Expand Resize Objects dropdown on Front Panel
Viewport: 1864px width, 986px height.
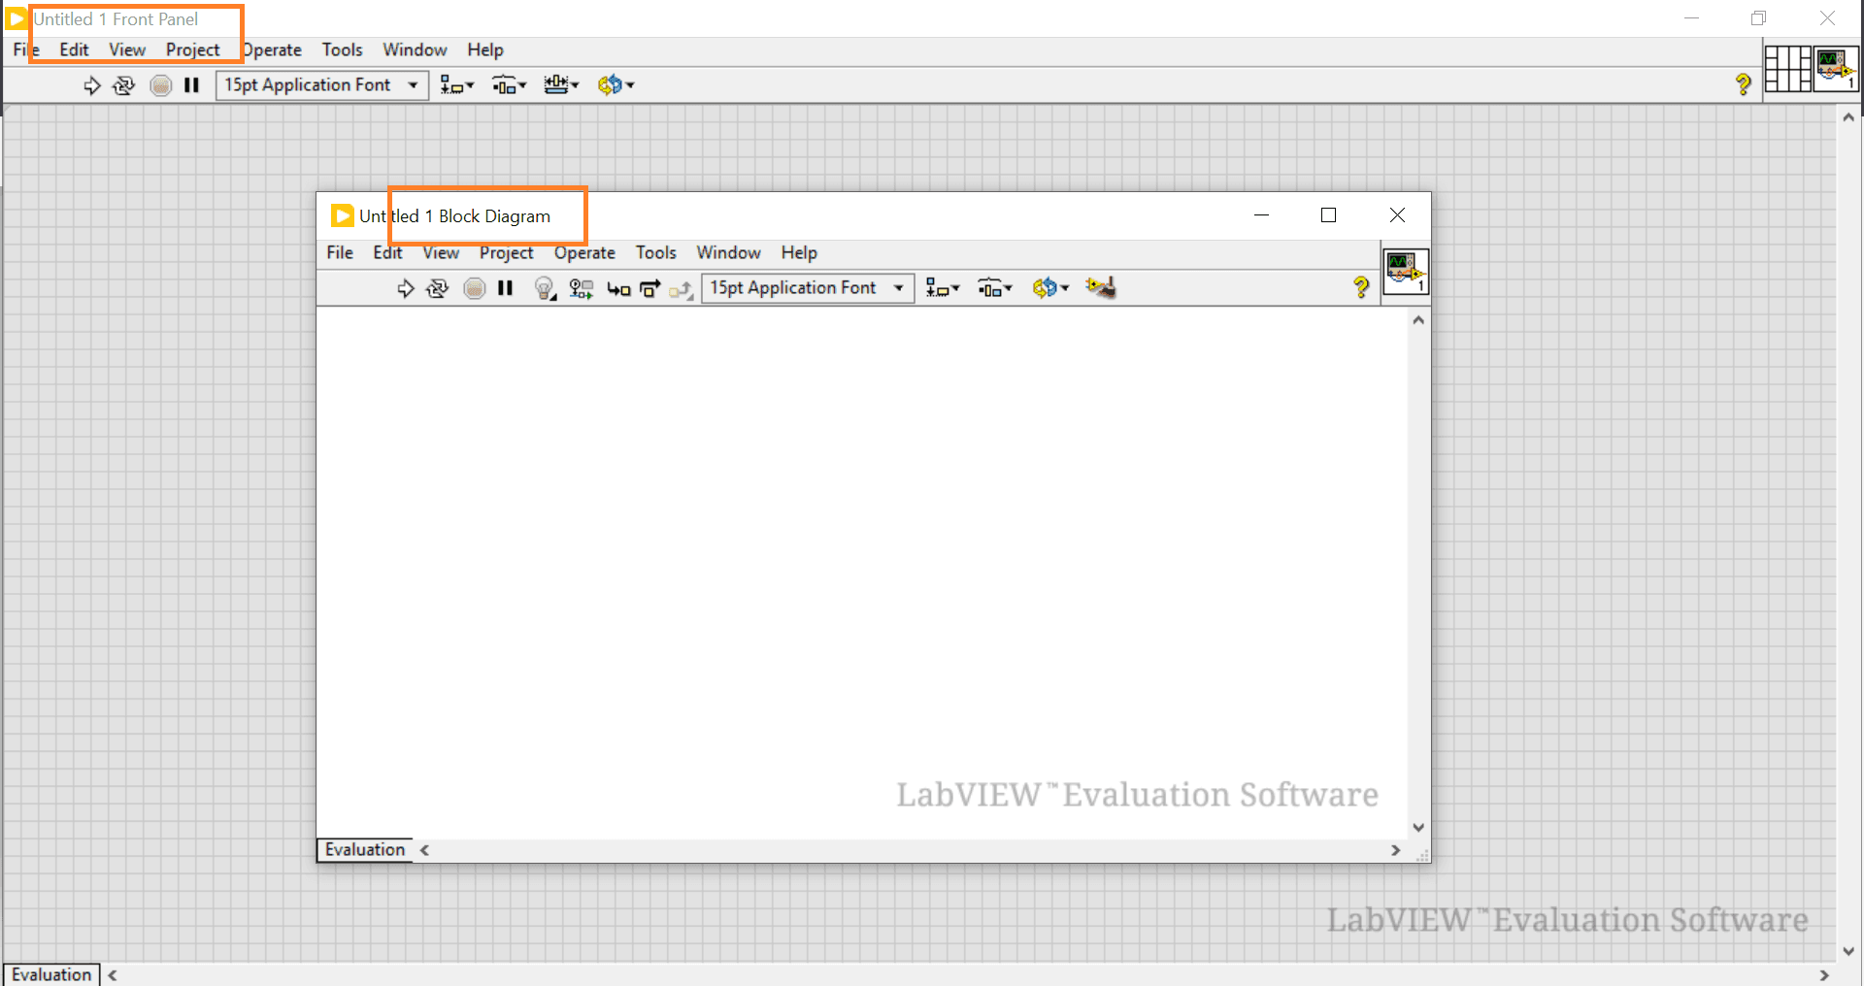click(561, 85)
